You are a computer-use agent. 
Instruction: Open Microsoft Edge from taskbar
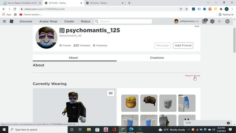pyautogui.click(x=131, y=130)
